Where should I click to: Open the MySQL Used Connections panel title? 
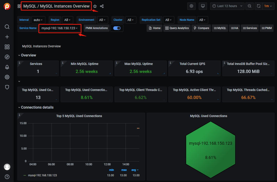tap(209, 116)
